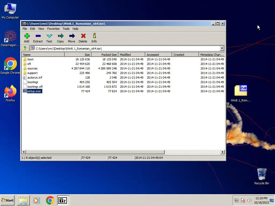Click size value 4 287 844 110
Viewport: 275px width, 206px height.
click(81, 68)
